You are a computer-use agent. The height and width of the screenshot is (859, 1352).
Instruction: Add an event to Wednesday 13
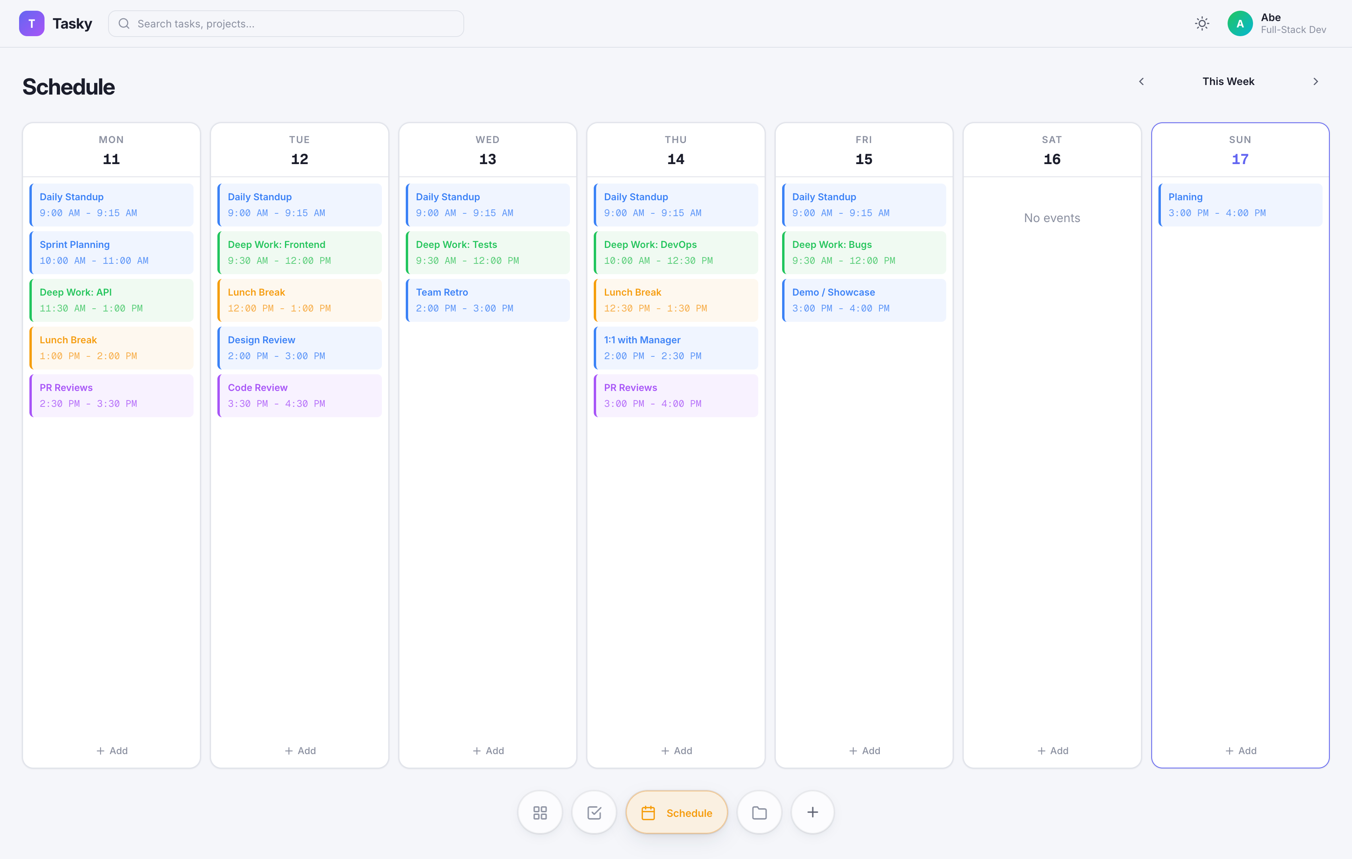coord(488,751)
